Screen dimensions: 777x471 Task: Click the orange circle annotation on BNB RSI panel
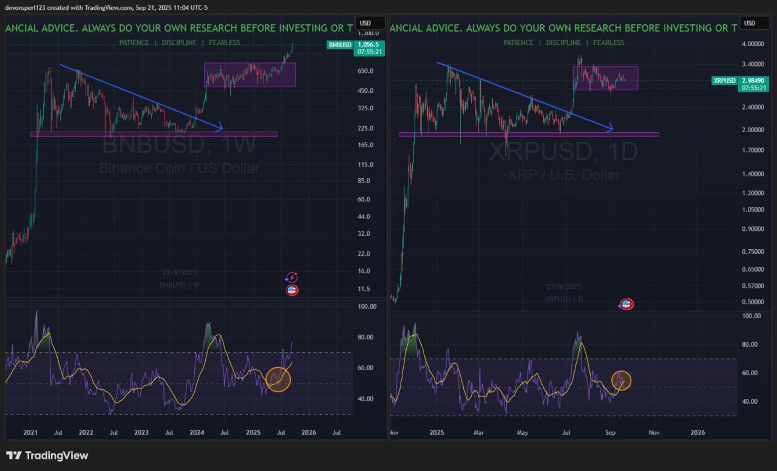tap(279, 379)
